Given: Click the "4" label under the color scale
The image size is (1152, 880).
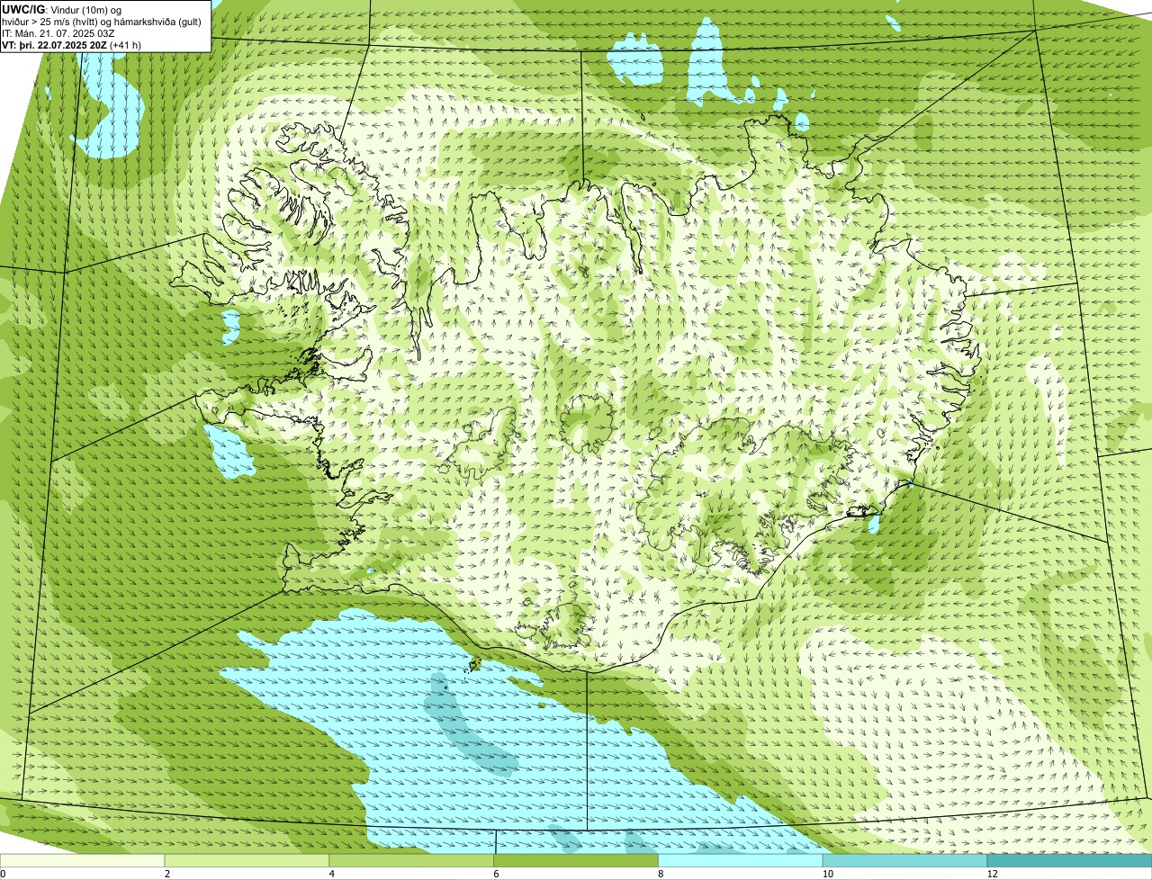Looking at the screenshot, I should click(x=331, y=874).
